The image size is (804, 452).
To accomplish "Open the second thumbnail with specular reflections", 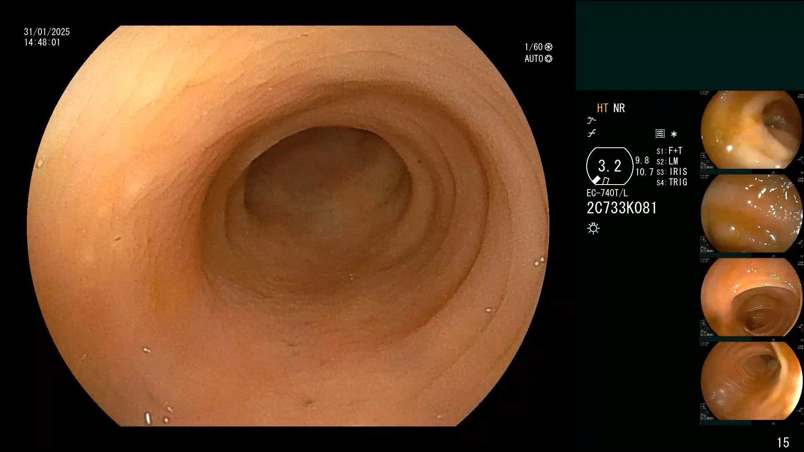I will click(752, 214).
